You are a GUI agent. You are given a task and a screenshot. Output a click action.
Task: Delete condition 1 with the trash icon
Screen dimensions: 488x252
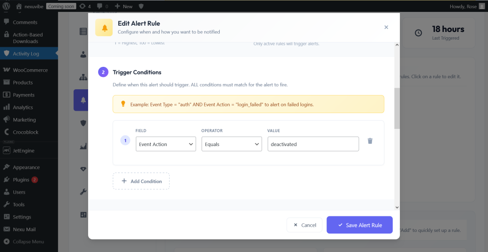tap(370, 141)
